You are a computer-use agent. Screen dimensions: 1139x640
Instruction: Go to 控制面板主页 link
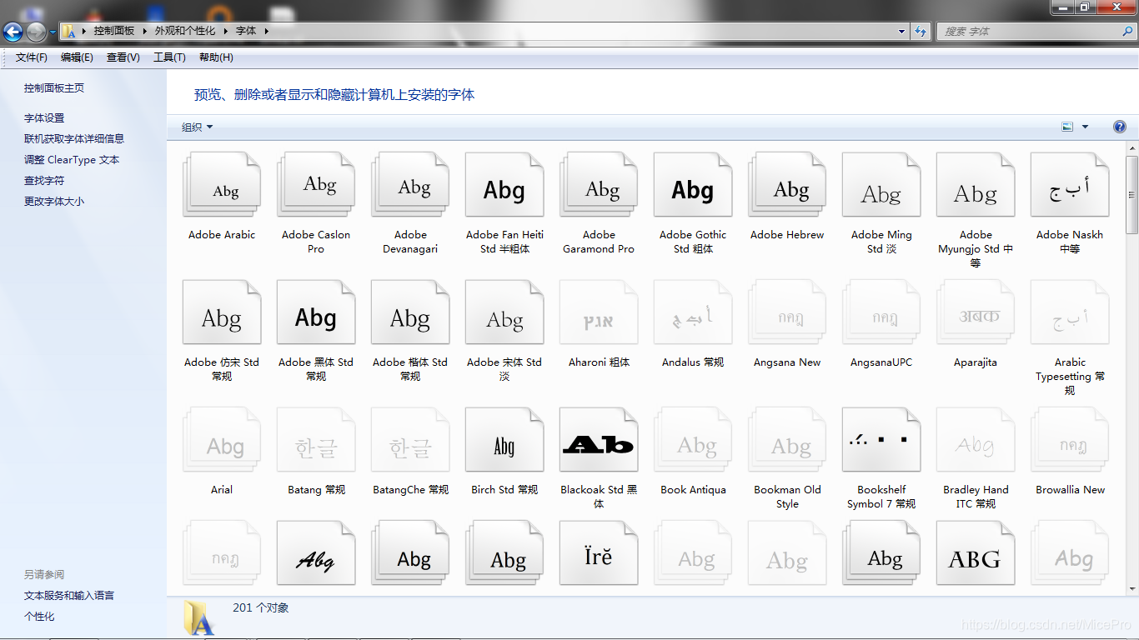[54, 88]
